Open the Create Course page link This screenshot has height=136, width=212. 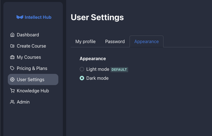[x=31, y=46]
